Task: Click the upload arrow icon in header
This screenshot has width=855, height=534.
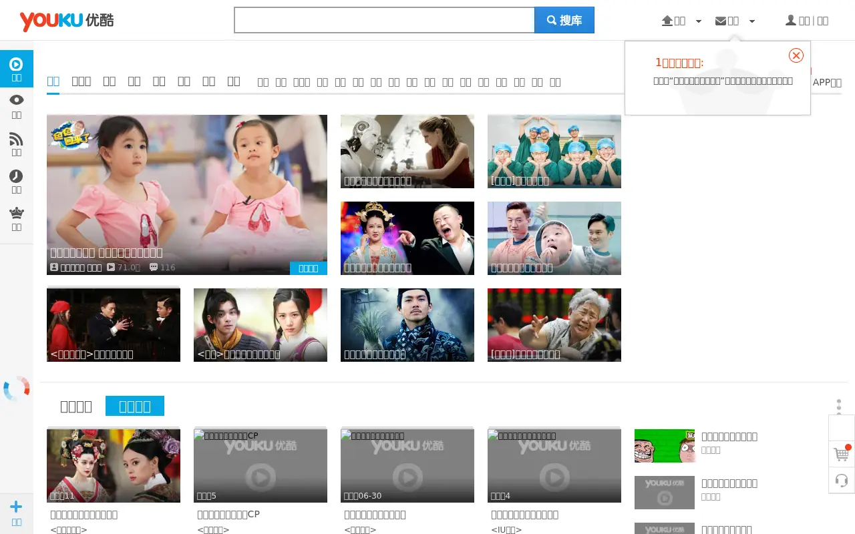Action: pyautogui.click(x=667, y=21)
